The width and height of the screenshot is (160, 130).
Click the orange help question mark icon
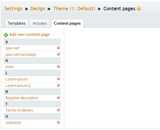point(139,9)
